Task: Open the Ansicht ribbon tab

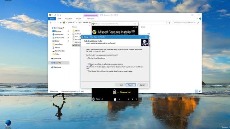Action: click(x=78, y=19)
